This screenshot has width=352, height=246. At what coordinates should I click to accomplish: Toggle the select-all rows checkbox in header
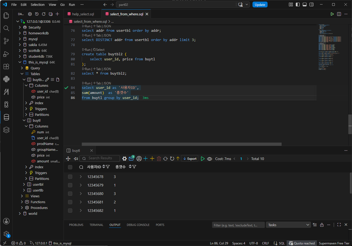click(x=70, y=167)
